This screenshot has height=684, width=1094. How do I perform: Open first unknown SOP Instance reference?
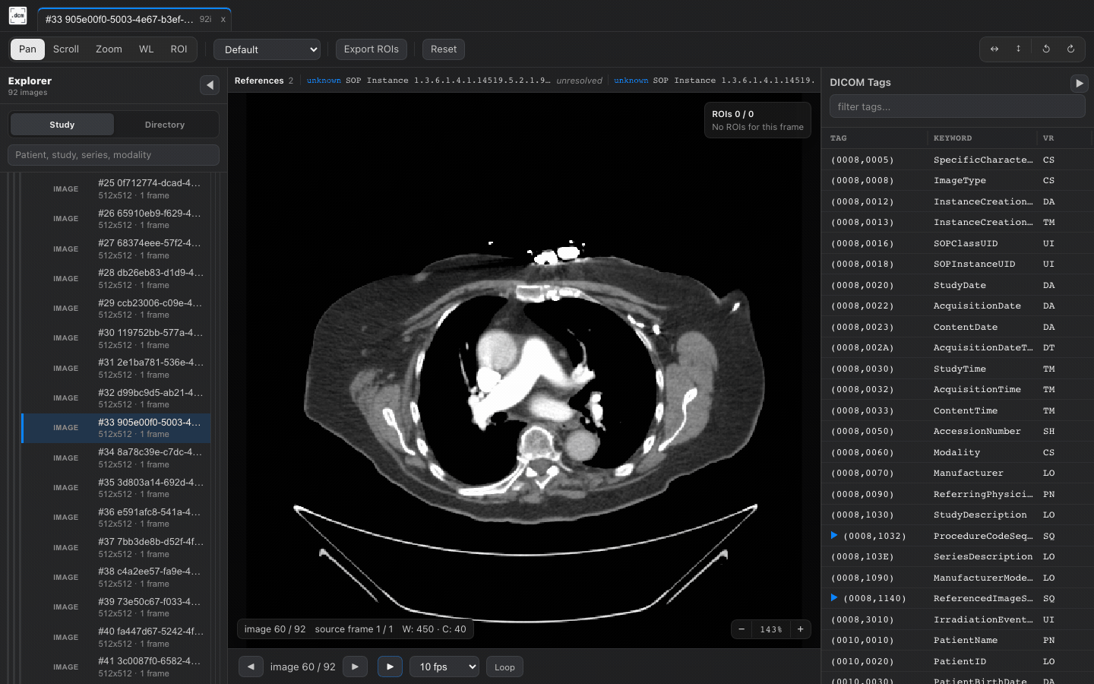click(454, 81)
